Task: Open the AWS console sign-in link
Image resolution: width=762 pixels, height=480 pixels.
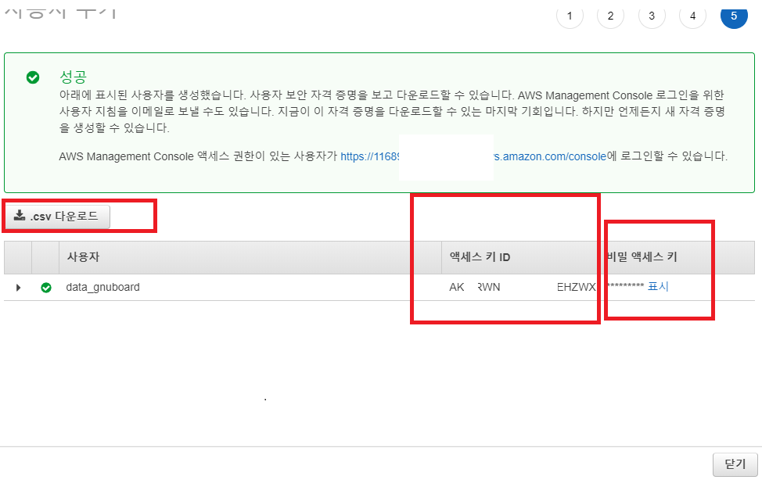Action: tap(473, 156)
